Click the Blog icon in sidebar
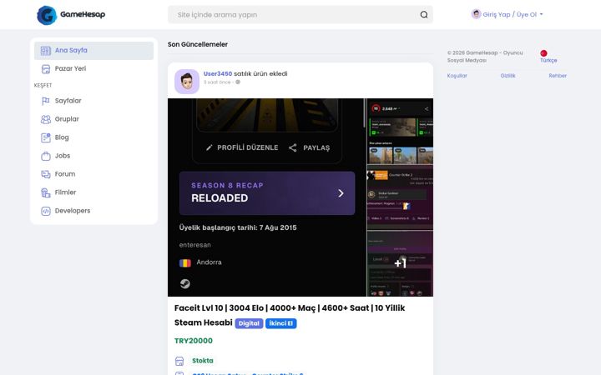The height and width of the screenshot is (375, 601). point(46,137)
